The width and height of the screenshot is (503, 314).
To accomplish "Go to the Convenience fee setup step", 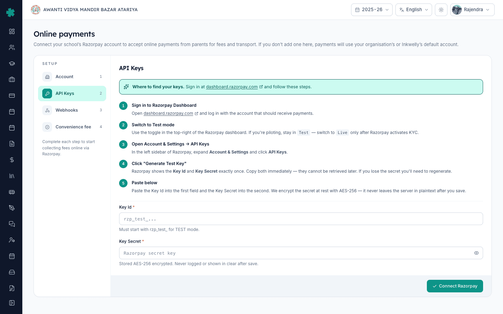I will [x=72, y=127].
